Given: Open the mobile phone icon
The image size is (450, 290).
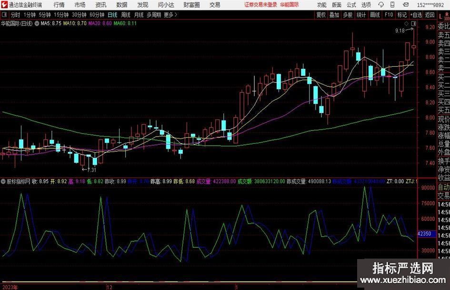Looking at the screenshot, I should 392,5.
